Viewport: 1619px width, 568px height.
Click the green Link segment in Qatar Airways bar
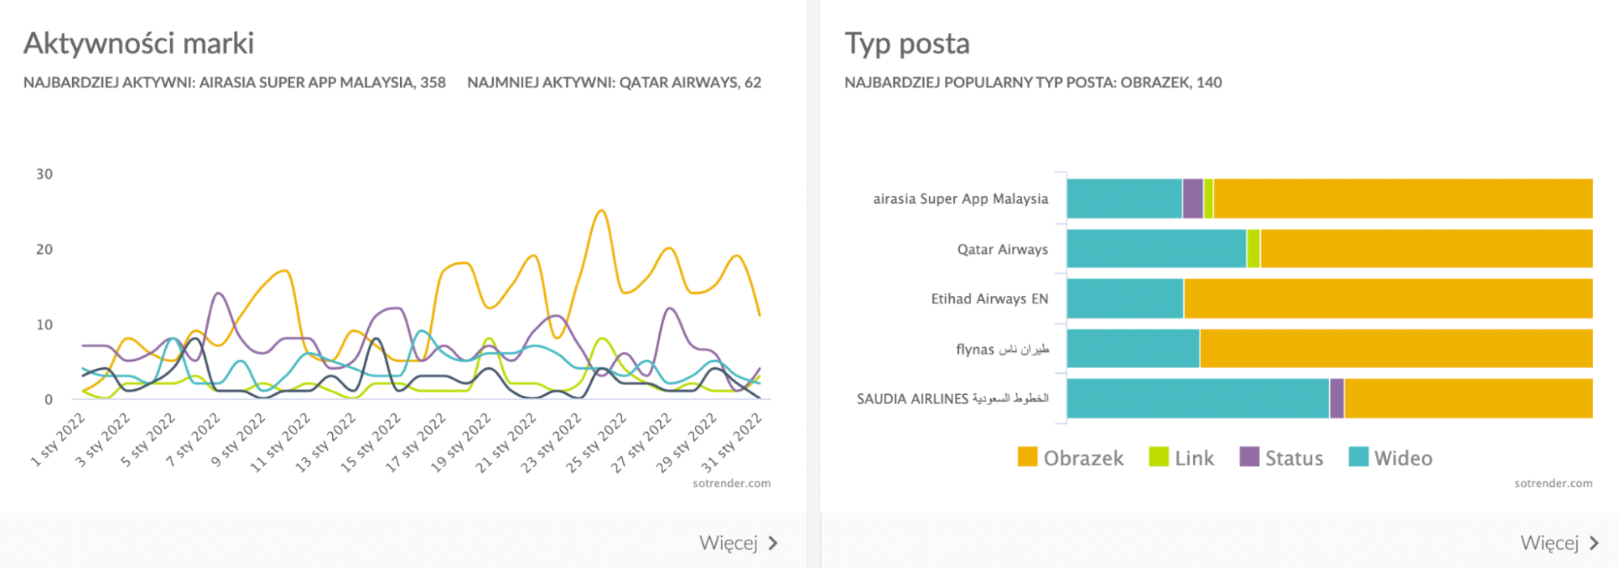click(1253, 249)
